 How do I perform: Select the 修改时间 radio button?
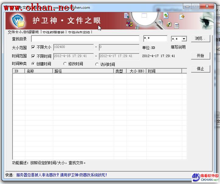(x=65, y=64)
